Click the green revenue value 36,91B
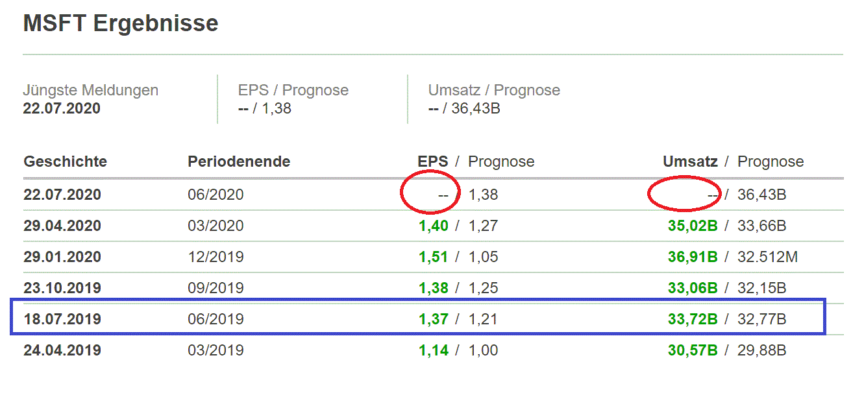864x397 pixels. click(x=692, y=257)
